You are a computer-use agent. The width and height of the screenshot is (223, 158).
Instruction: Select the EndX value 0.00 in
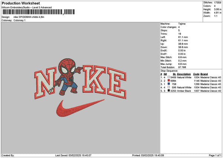(182, 51)
